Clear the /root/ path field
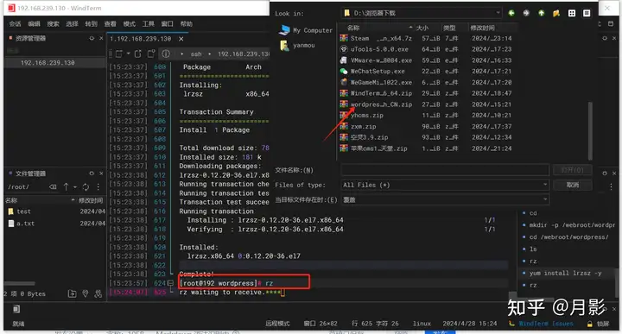Image resolution: width=622 pixels, height=334 pixels. click(x=53, y=186)
